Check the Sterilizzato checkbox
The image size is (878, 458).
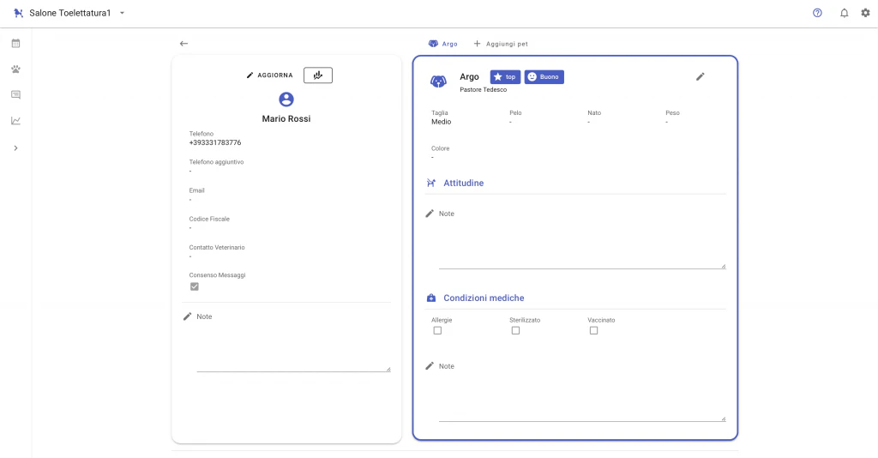tap(515, 330)
